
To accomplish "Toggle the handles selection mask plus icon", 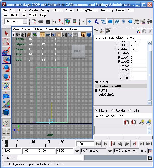I will (x=89, y=22).
